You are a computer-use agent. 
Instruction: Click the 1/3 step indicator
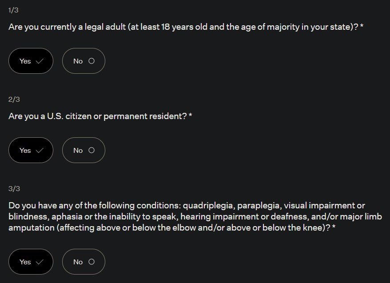pos(13,10)
